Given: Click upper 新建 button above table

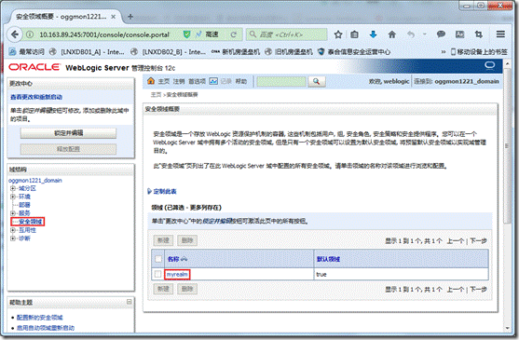Looking at the screenshot, I should (x=163, y=240).
